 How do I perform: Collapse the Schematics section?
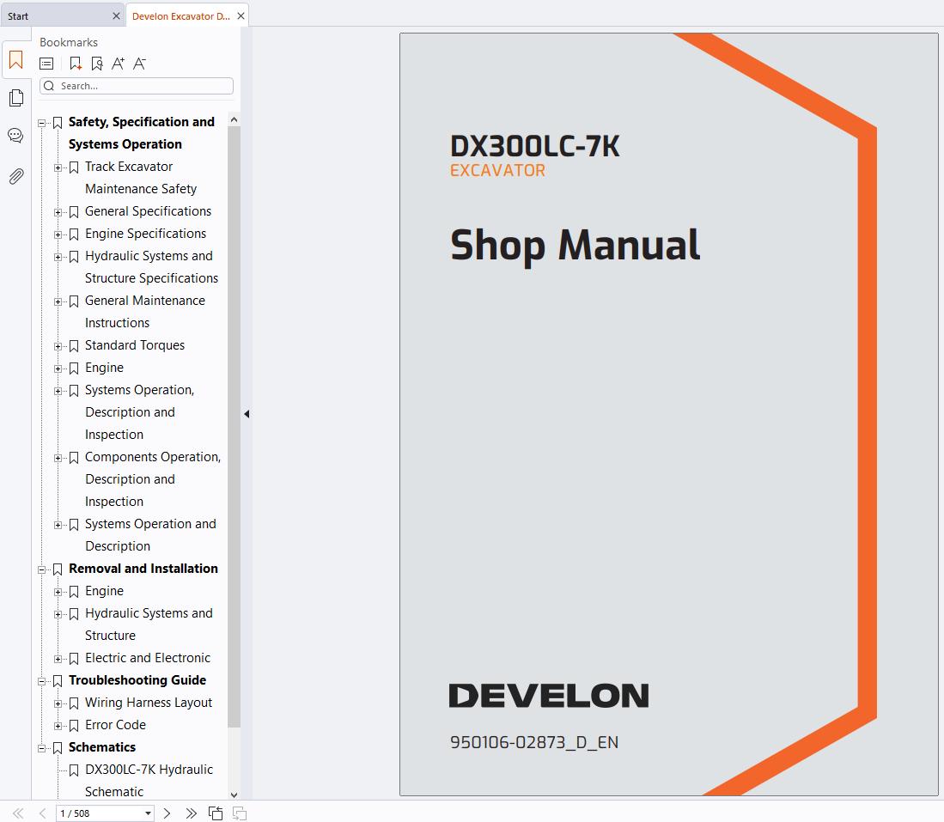point(41,748)
